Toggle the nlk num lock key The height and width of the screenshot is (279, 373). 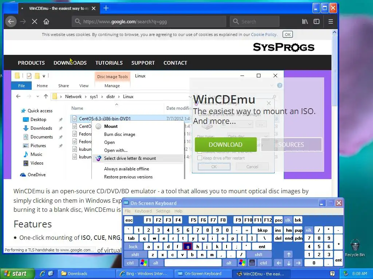click(309, 230)
